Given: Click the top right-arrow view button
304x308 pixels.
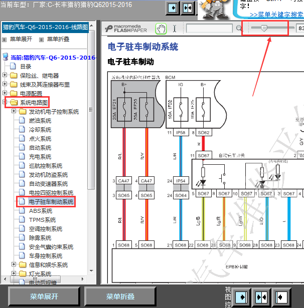Looking at the screenshot, I should pos(173,8).
